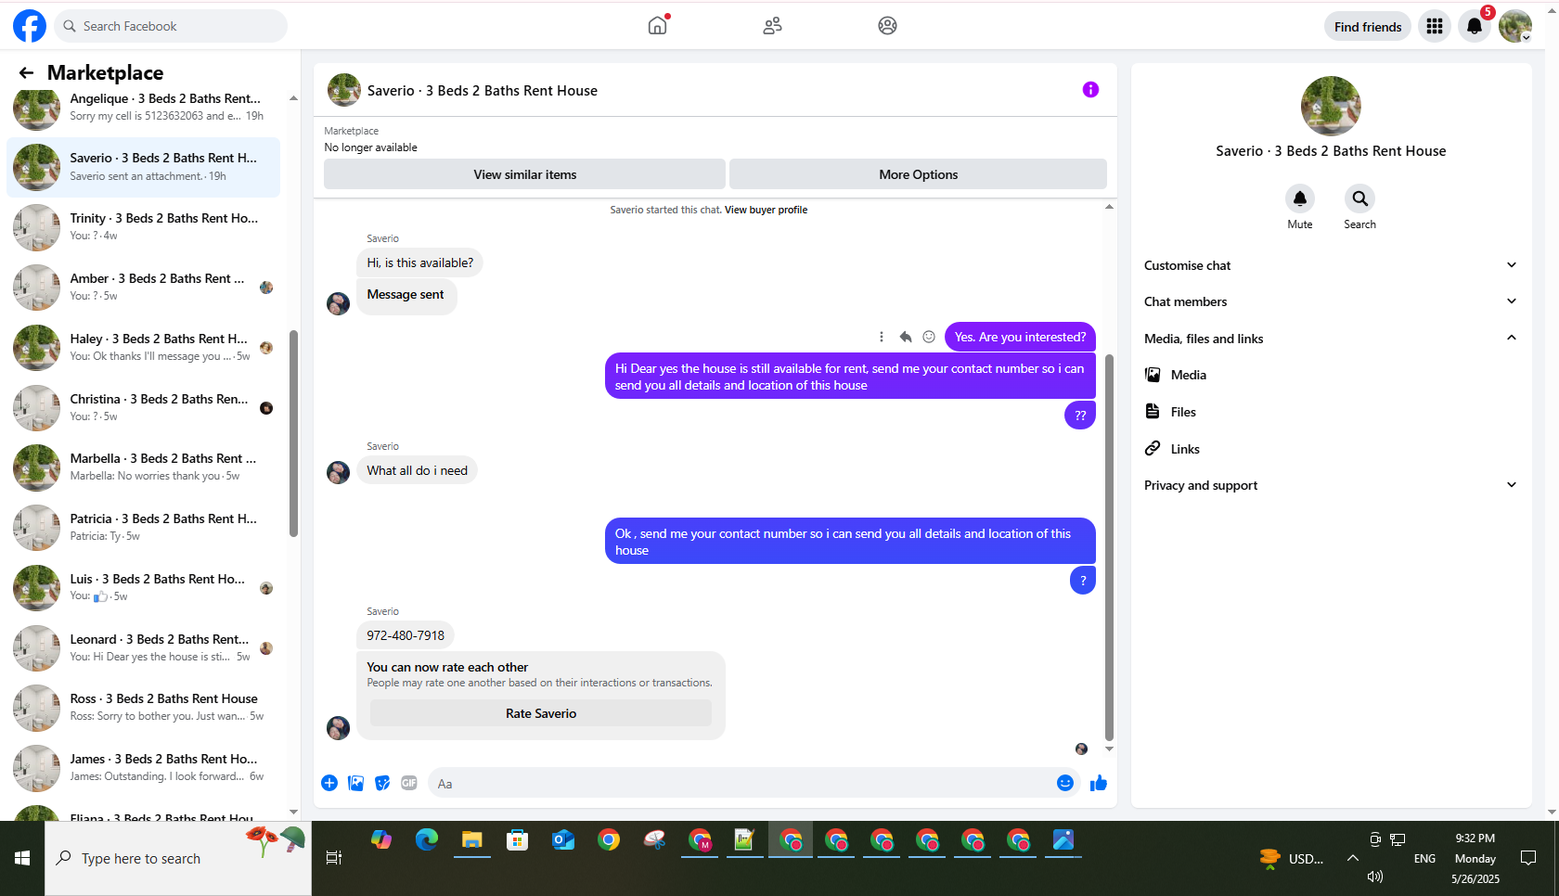Open the James rent house conversation
Screen dimensions: 1559x896
coord(143,768)
